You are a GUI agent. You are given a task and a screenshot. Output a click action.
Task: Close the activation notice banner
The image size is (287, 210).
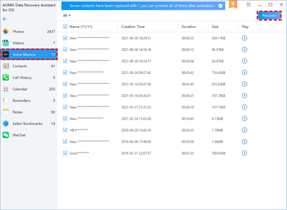click(x=221, y=6)
